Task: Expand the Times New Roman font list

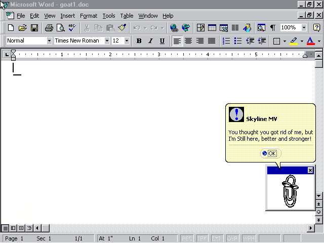Action: point(107,40)
